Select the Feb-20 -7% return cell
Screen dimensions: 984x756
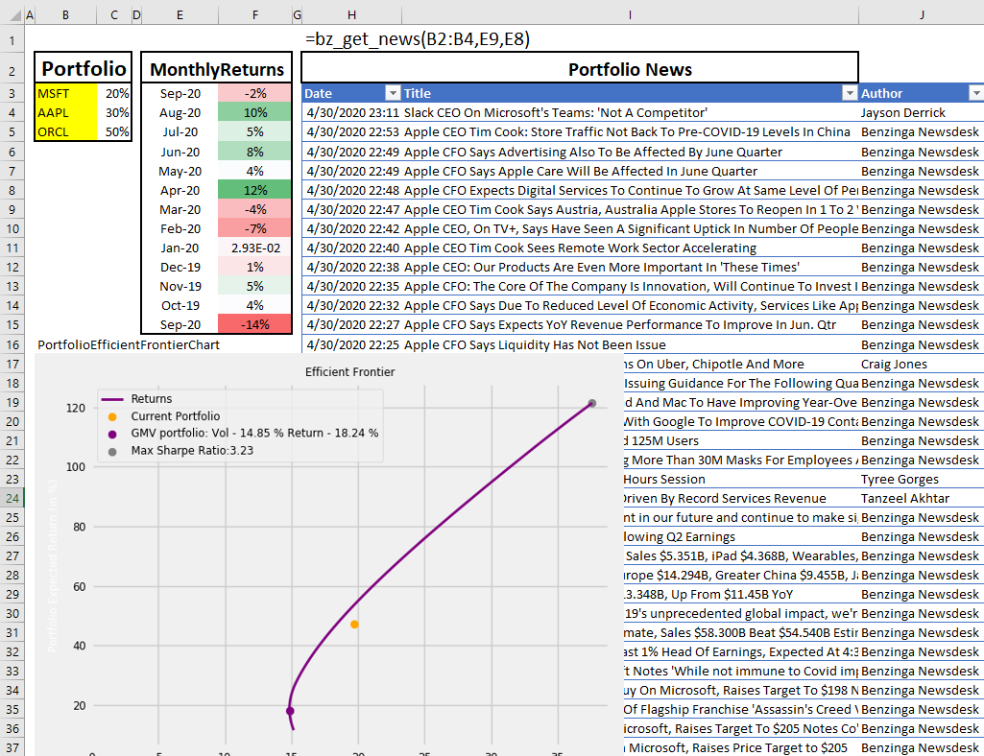[254, 228]
